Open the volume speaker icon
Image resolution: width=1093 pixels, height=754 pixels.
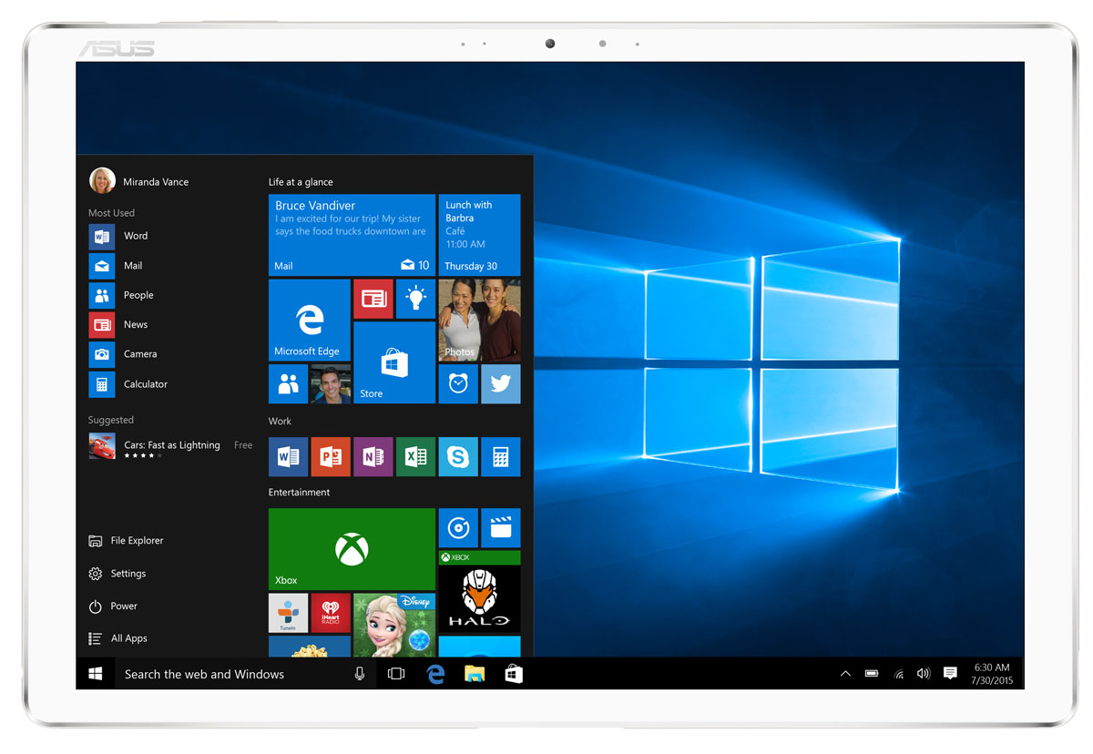point(924,674)
